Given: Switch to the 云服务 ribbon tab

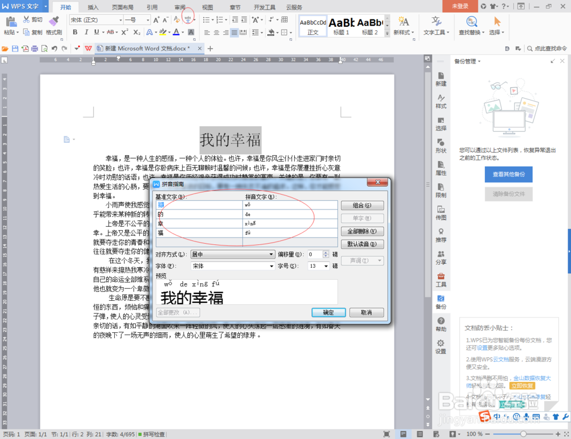Looking at the screenshot, I should tap(294, 7).
